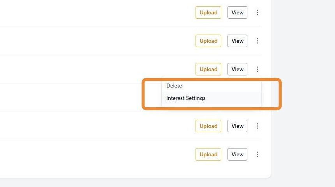Viewport: 335px width, 187px height.
Task: Click Upload in the first row
Action: pos(208,12)
